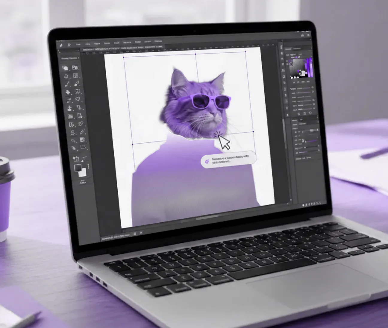Select the lasso selection tool

pyautogui.click(x=78, y=99)
